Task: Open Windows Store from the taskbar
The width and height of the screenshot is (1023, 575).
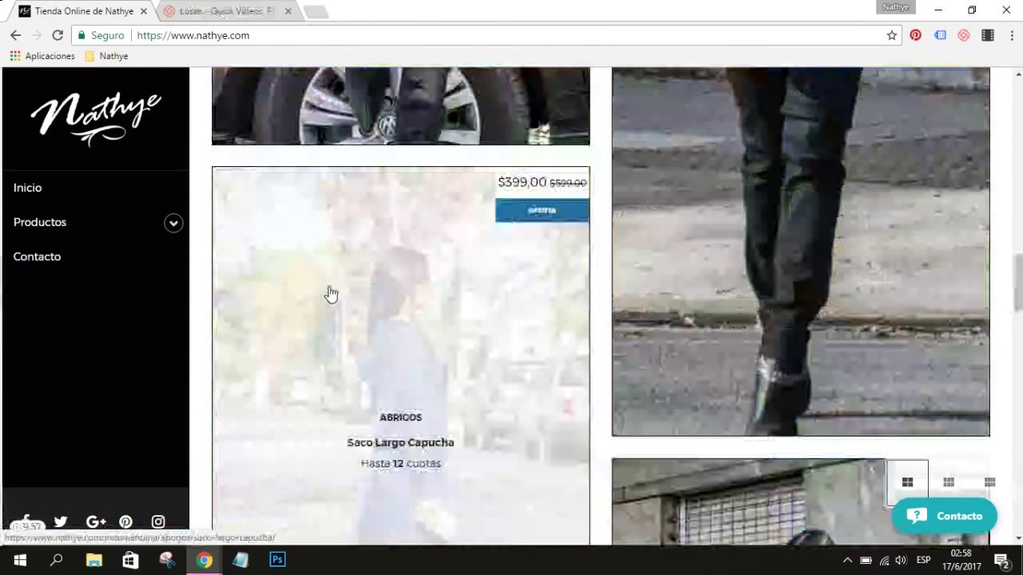Action: pos(130,560)
